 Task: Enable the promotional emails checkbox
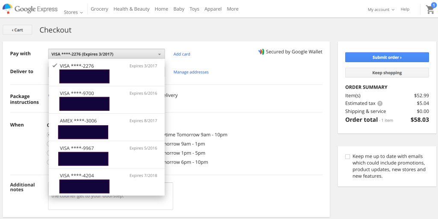pos(347,157)
